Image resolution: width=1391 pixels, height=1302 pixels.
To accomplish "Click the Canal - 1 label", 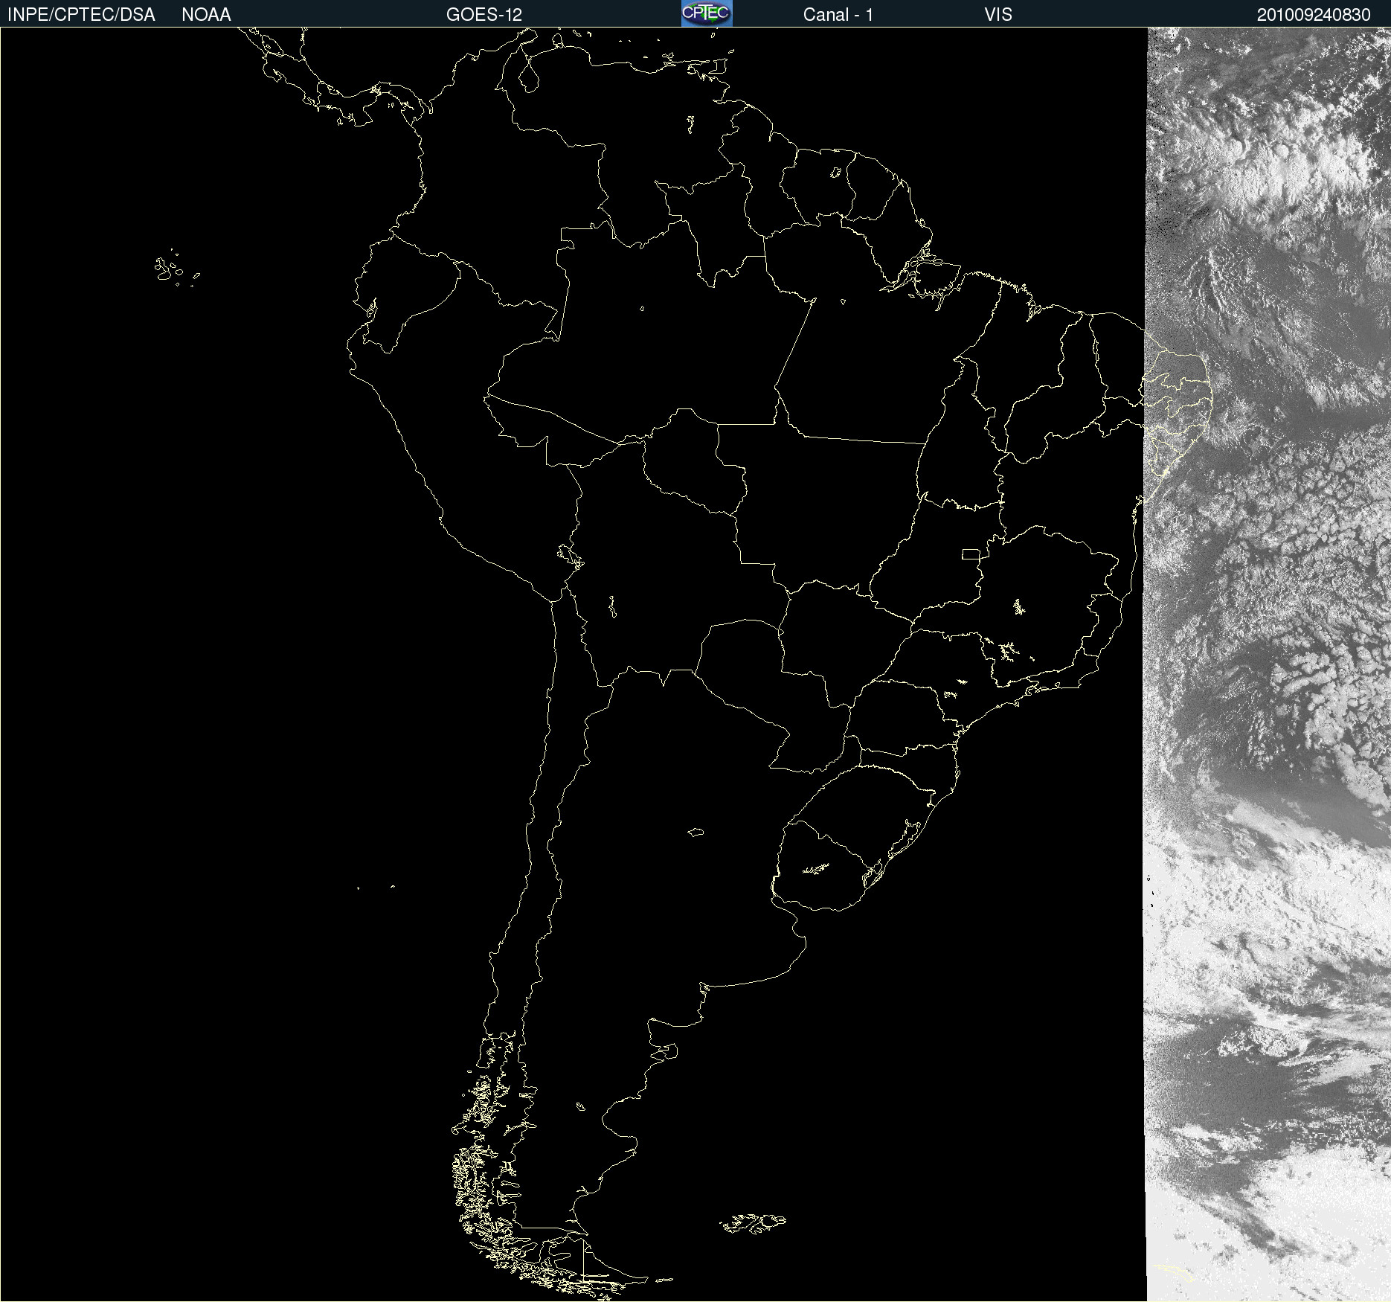I will click(x=838, y=15).
